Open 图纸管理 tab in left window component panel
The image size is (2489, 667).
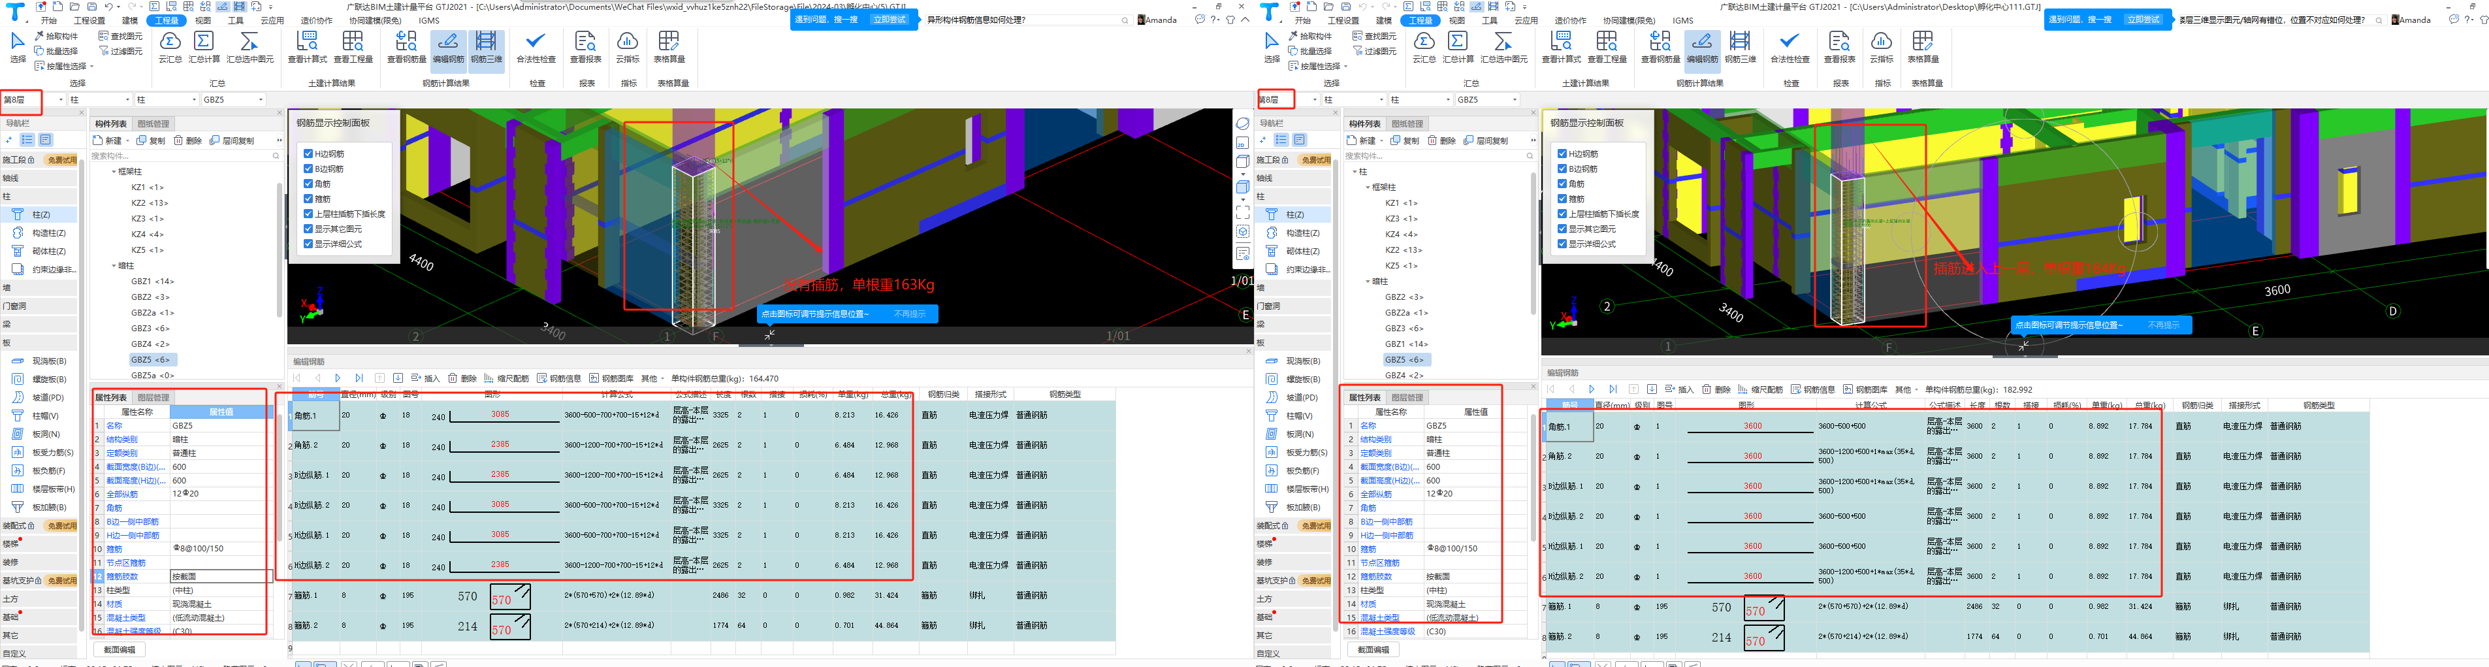click(x=153, y=123)
